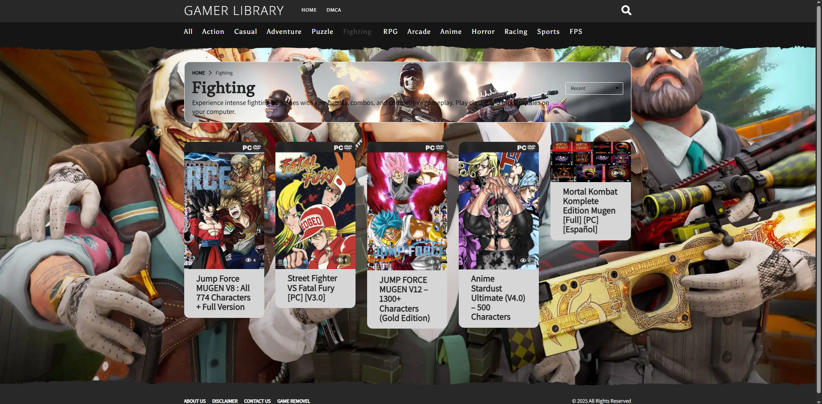Image resolution: width=822 pixels, height=404 pixels.
Task: Click HOME in the breadcrumb trail
Action: pyautogui.click(x=198, y=73)
